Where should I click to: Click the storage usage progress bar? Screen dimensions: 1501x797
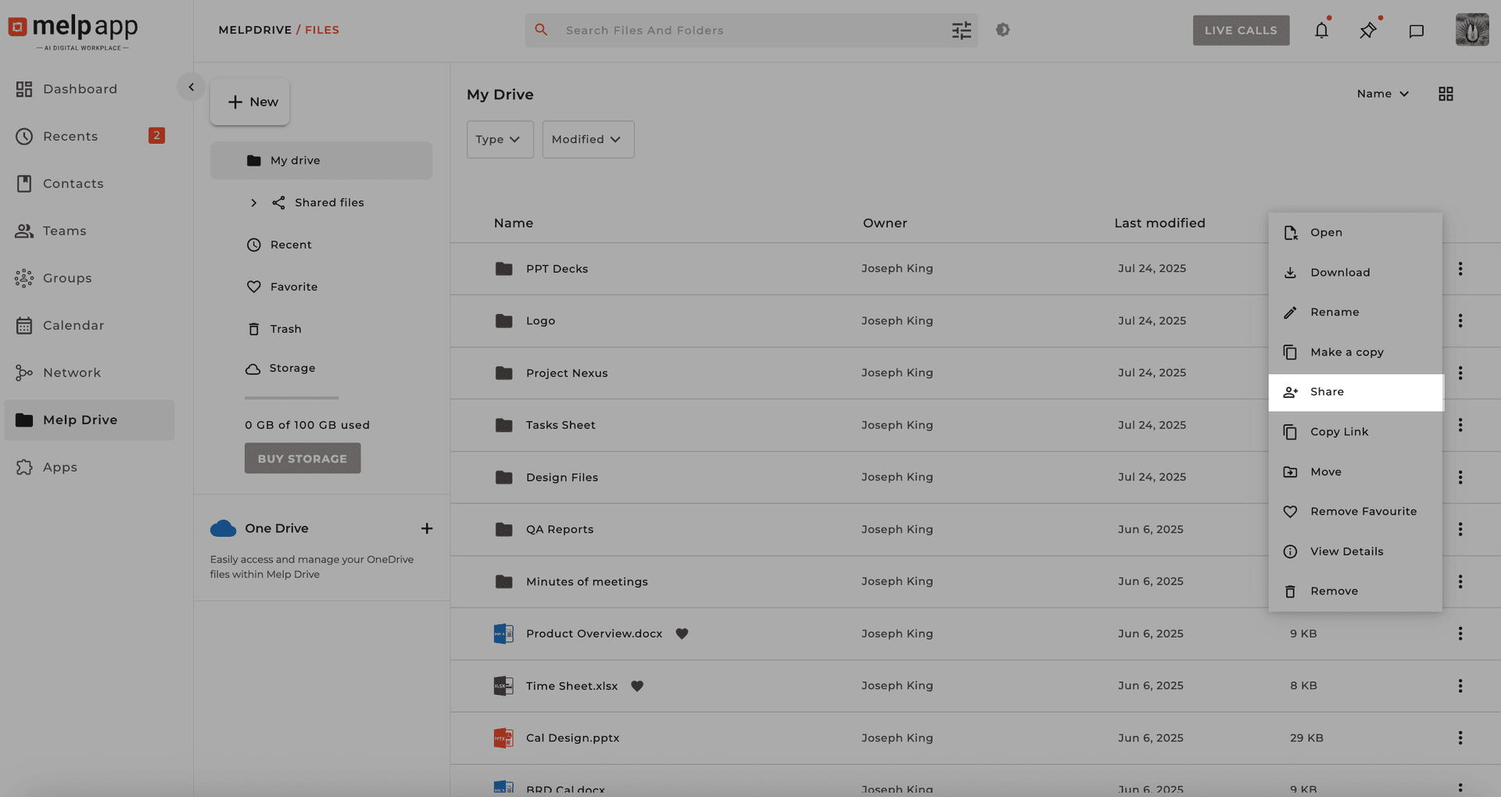pos(292,398)
